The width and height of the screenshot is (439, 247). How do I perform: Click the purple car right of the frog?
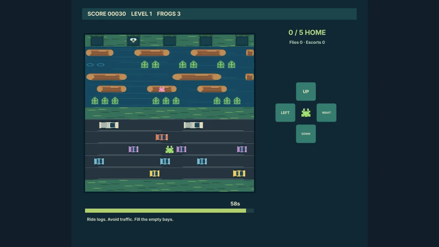181,149
